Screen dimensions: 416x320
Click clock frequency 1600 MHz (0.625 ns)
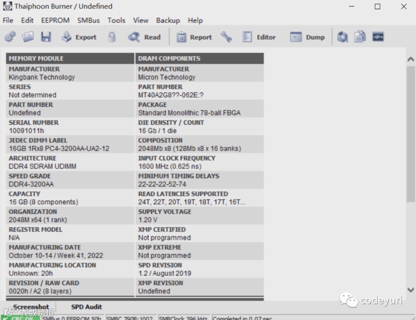click(x=170, y=166)
